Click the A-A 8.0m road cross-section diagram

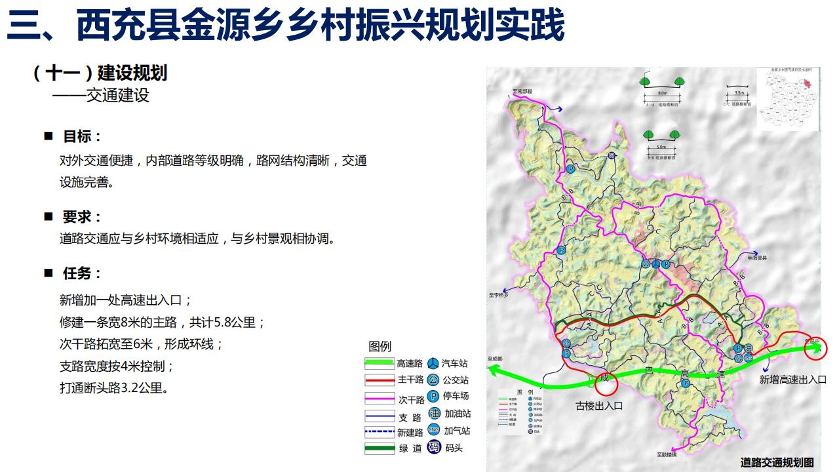(x=662, y=90)
